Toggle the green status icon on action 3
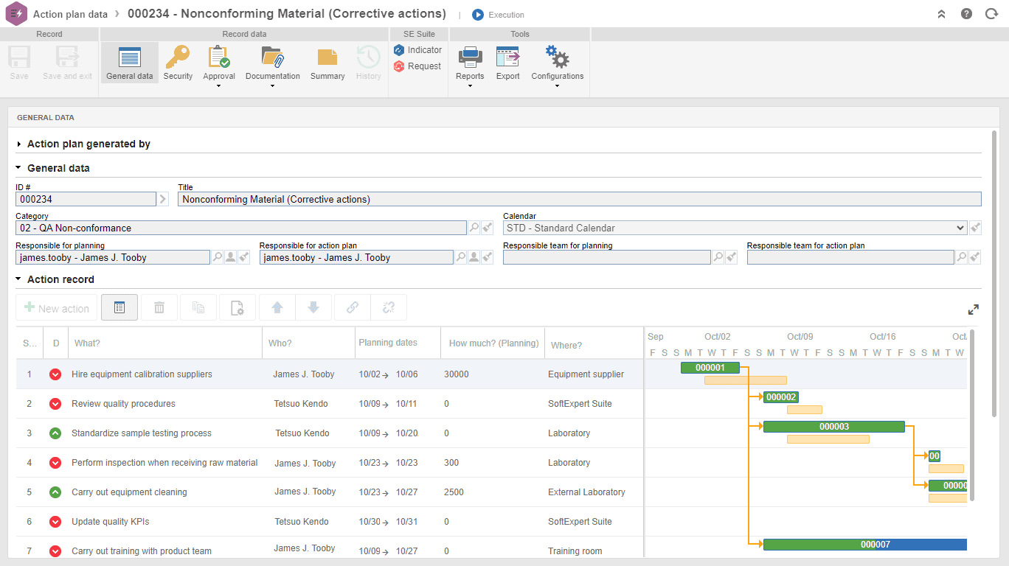 coord(55,433)
